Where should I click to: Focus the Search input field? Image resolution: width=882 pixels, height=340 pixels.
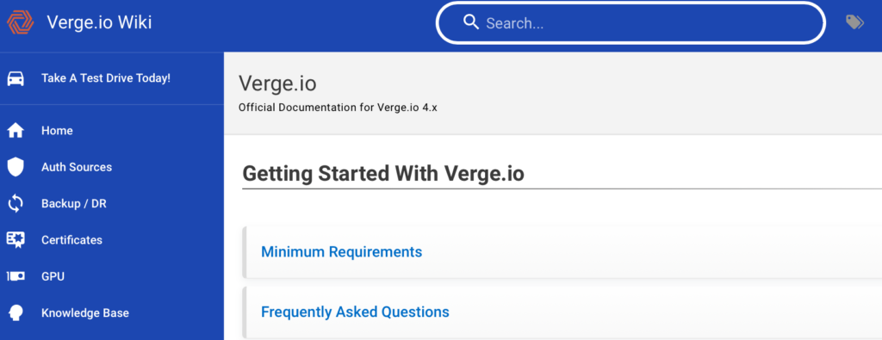[630, 23]
